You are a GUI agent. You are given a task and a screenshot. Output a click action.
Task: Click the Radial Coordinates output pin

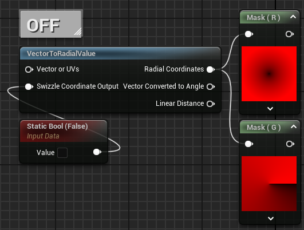click(211, 69)
